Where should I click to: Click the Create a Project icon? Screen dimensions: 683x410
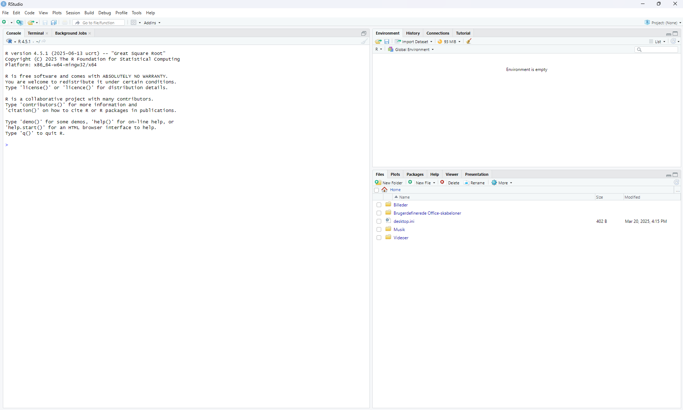[20, 22]
